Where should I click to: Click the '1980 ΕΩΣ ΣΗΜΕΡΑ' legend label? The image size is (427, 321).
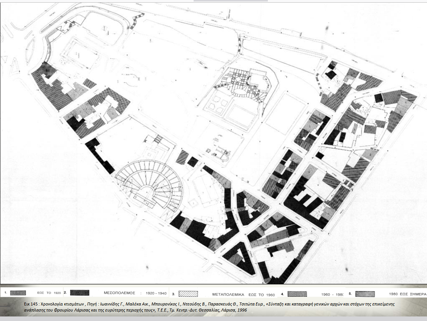(407, 294)
